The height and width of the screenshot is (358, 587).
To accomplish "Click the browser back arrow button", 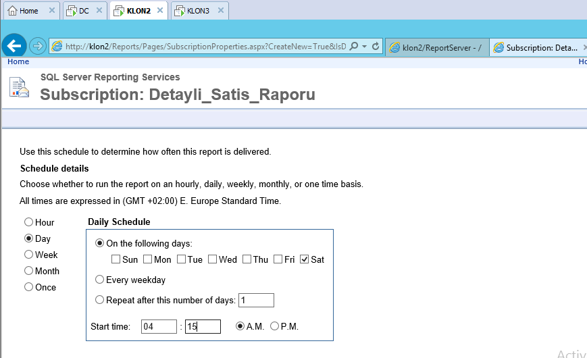I will pos(14,46).
